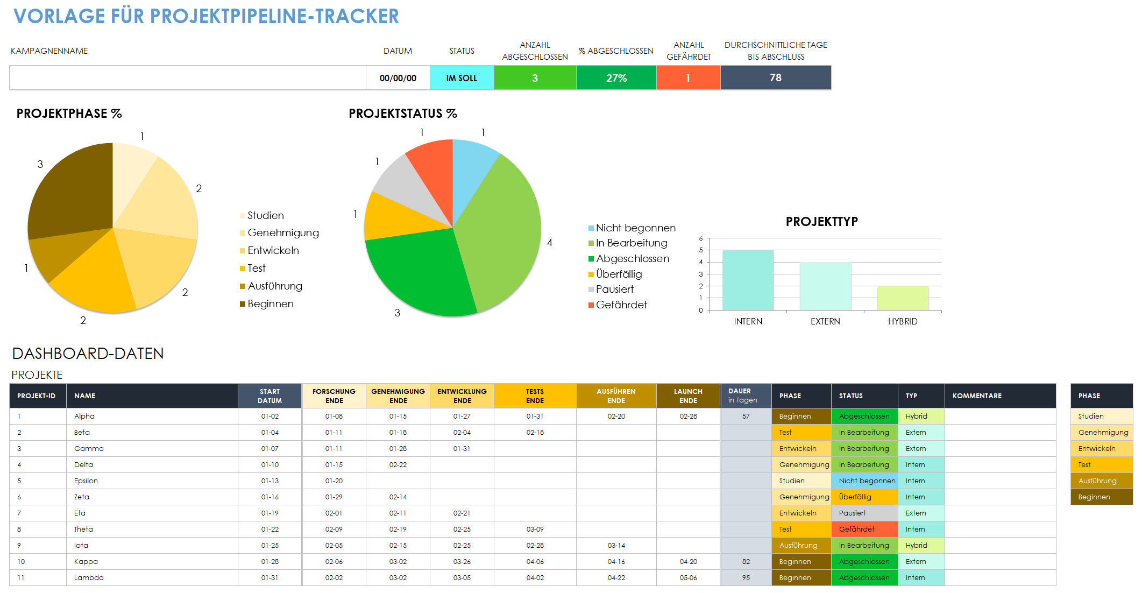The height and width of the screenshot is (593, 1142).
Task: Click the green Anzahl Abgeschlossen value 3
Action: tap(535, 78)
